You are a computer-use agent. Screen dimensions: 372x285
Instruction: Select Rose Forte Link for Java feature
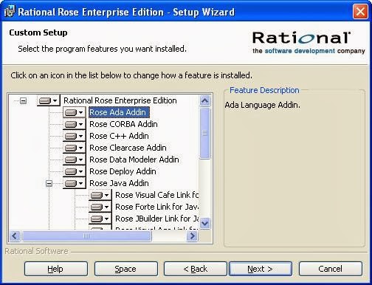(x=156, y=207)
